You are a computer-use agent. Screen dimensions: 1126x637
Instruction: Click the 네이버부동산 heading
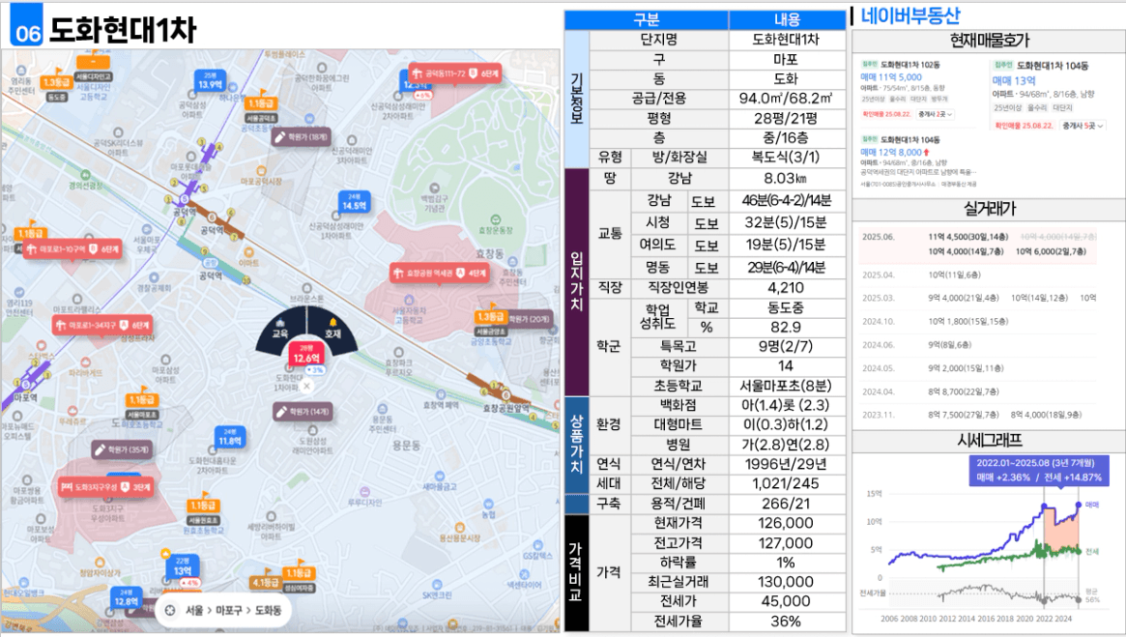coord(909,15)
